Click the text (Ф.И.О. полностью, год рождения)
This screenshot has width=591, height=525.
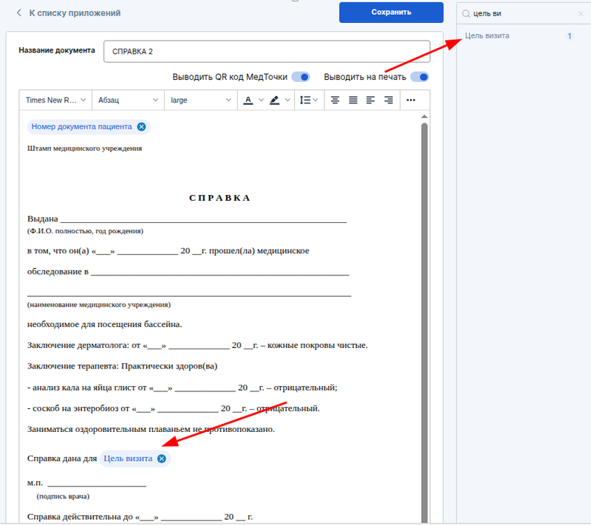click(x=85, y=231)
